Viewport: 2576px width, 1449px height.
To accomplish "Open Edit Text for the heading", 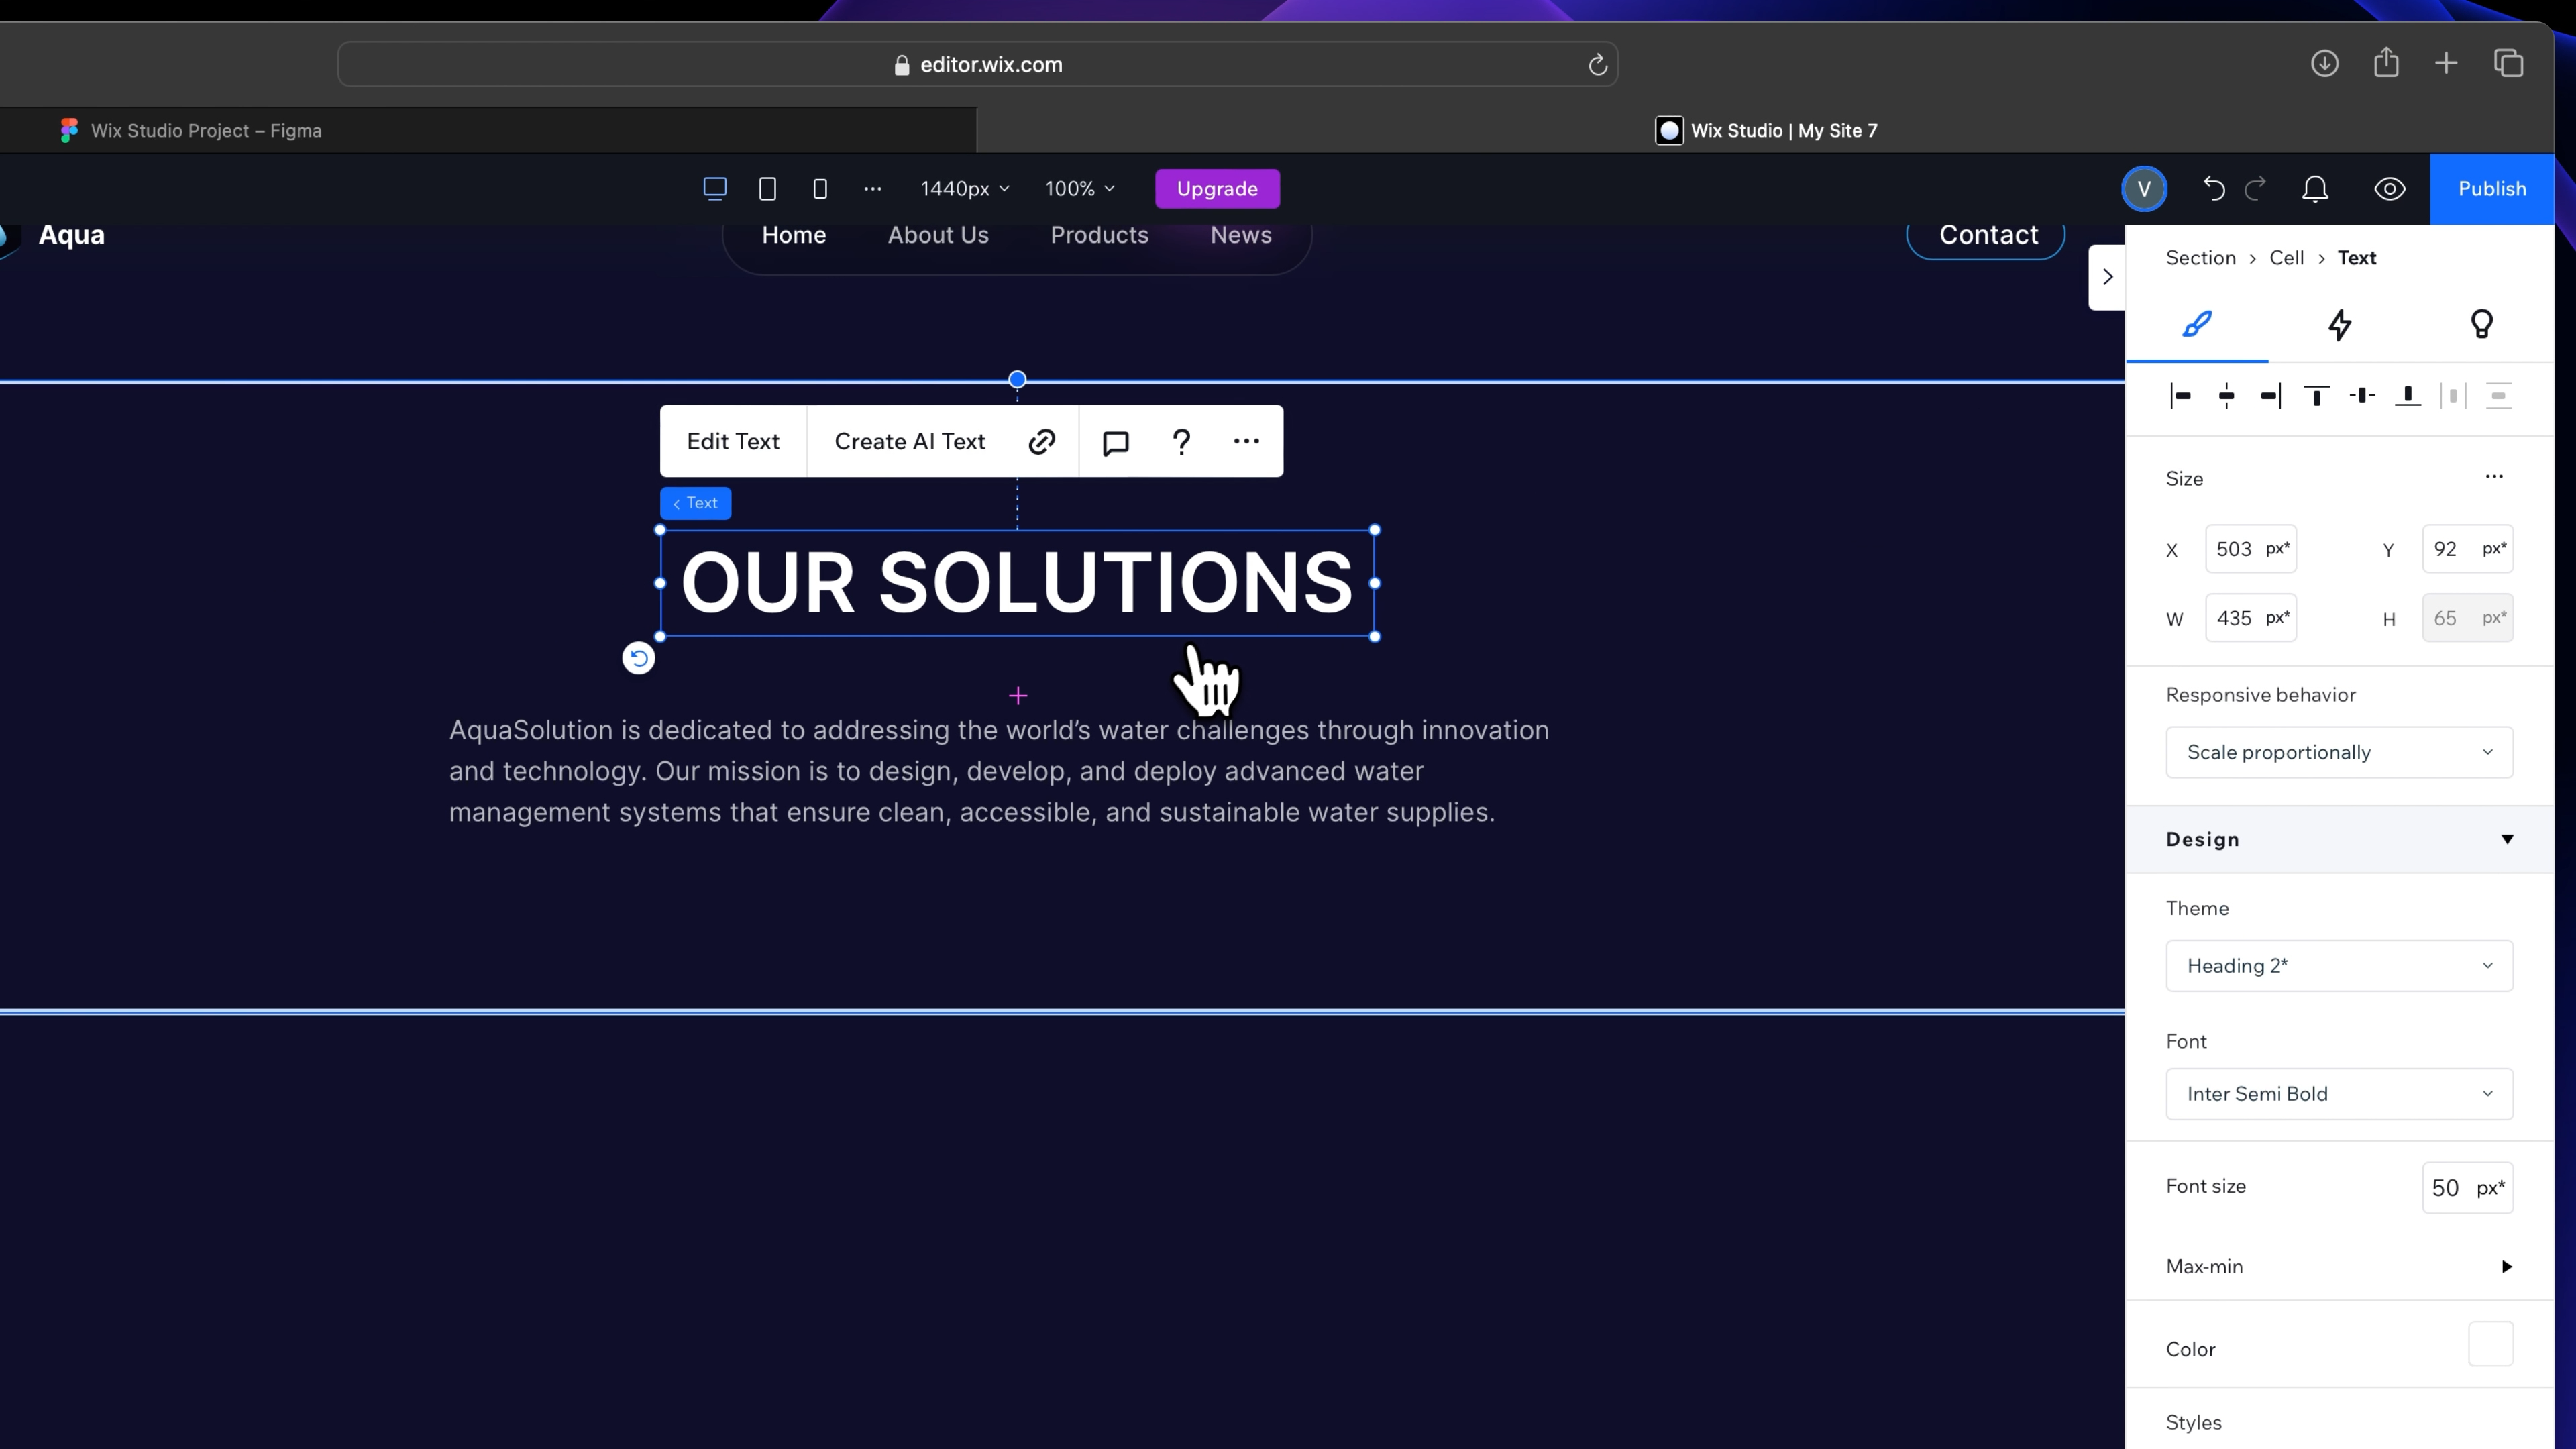I will pyautogui.click(x=733, y=441).
